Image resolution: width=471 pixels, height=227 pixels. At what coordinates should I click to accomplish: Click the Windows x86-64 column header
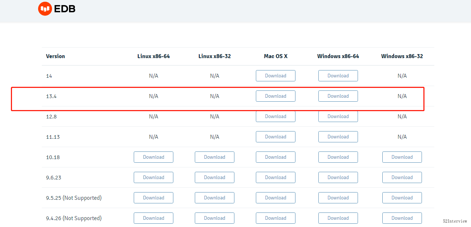(x=338, y=56)
